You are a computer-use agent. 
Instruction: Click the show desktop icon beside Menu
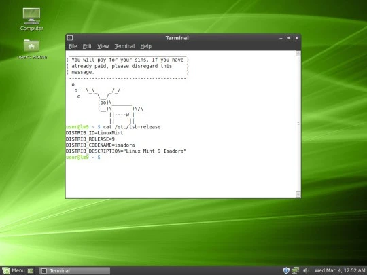pyautogui.click(x=31, y=271)
